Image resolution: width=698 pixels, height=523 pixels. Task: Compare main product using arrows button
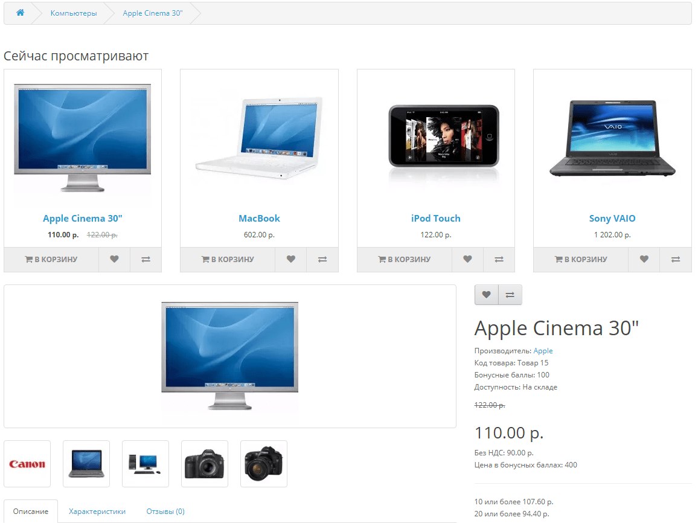510,295
